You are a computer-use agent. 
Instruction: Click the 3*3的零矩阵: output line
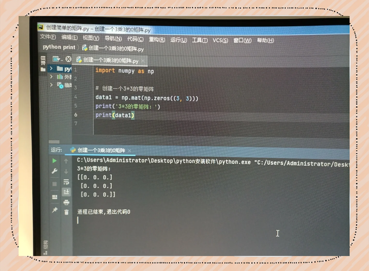[x=94, y=169]
